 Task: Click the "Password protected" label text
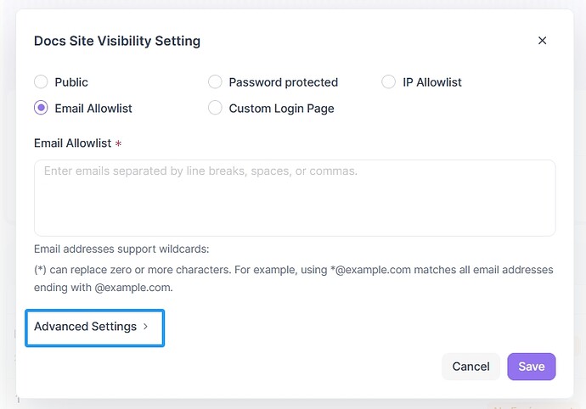pos(283,82)
